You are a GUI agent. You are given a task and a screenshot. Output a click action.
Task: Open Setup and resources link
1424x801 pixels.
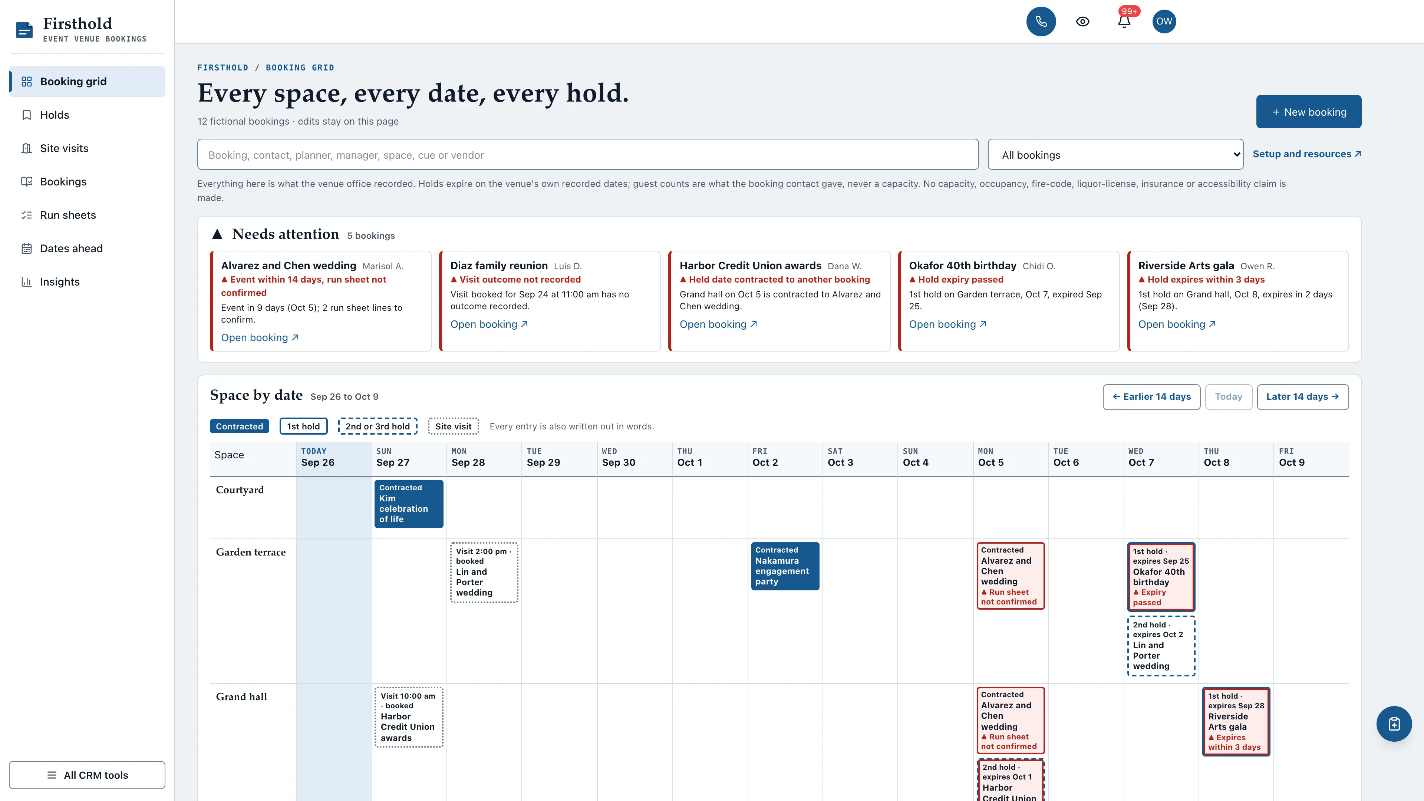coord(1307,154)
